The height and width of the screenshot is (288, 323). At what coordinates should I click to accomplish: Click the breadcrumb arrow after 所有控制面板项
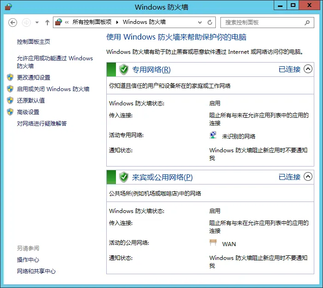(x=117, y=22)
